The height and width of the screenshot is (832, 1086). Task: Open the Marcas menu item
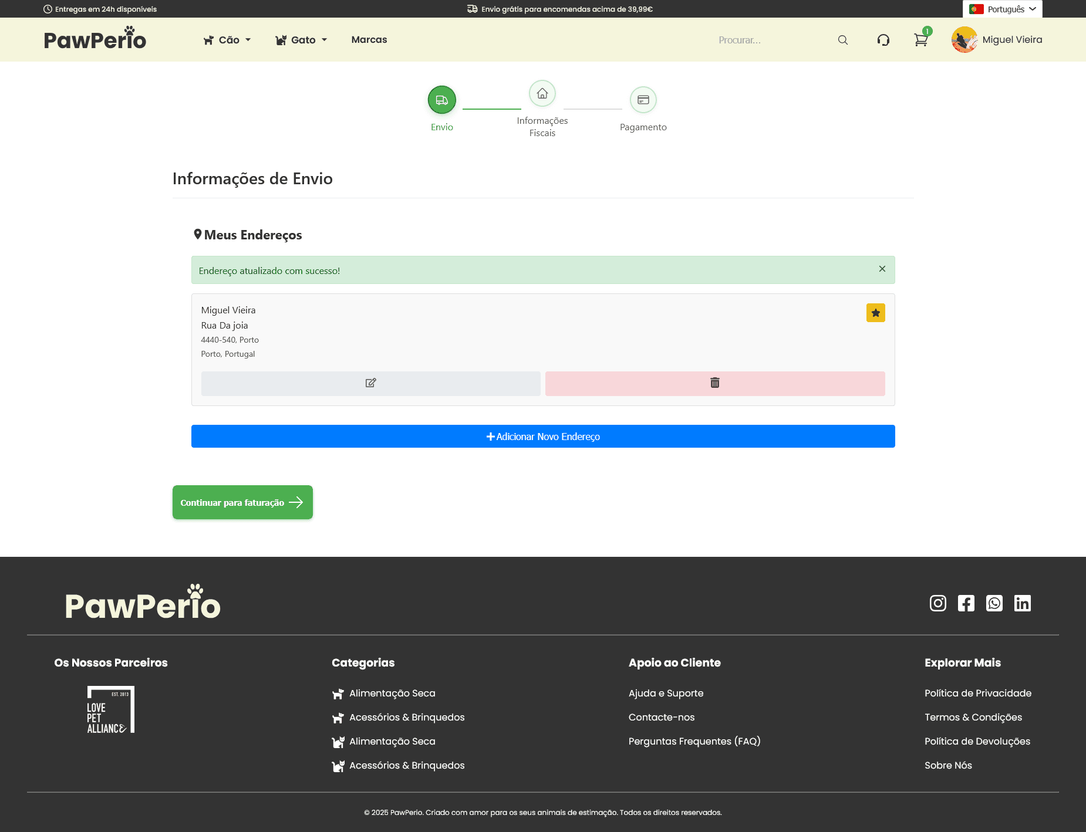click(x=369, y=39)
